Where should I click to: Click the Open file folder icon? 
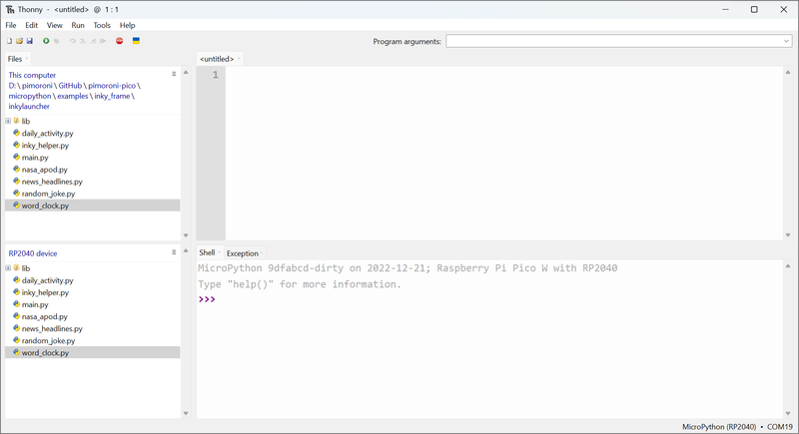point(19,41)
